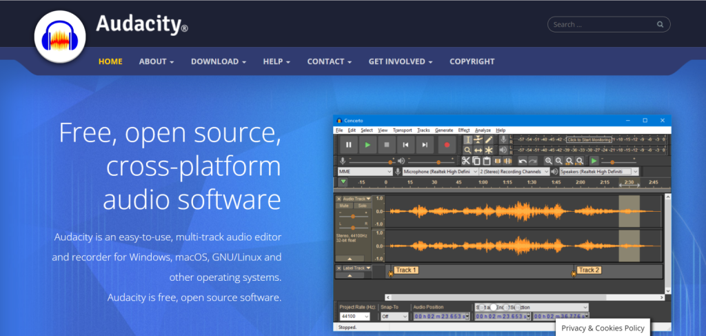
Task: Click the search magnifier icon
Action: point(660,25)
